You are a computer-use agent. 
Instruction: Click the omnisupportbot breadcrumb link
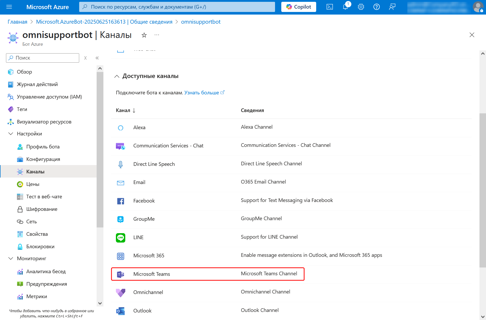(201, 22)
